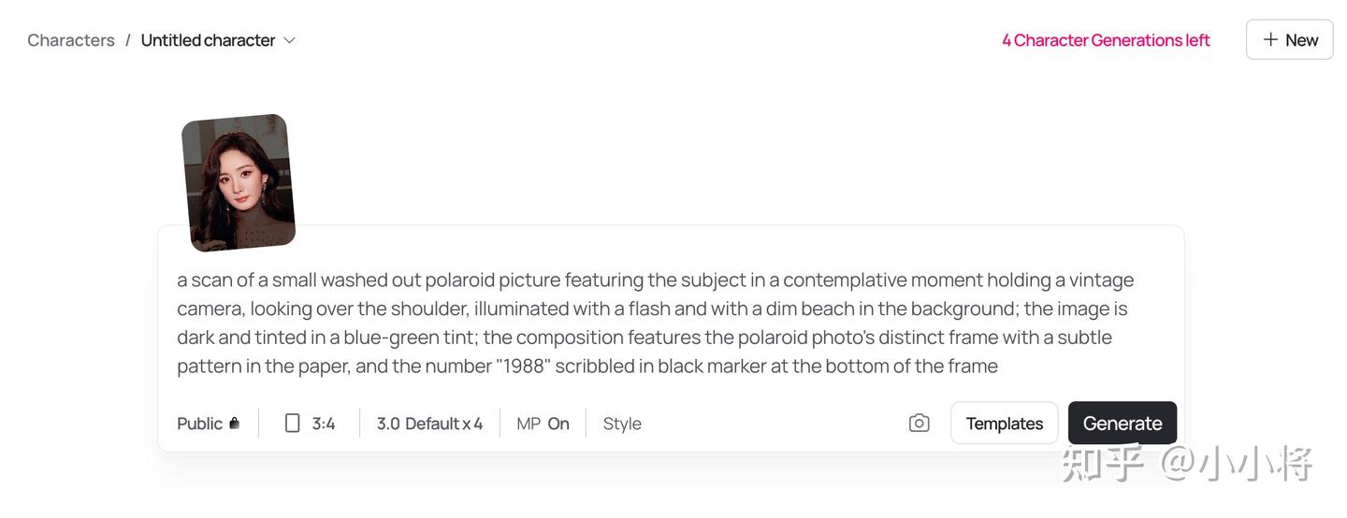Click the 4 Character Generations left link
The image size is (1347, 518).
click(1106, 40)
